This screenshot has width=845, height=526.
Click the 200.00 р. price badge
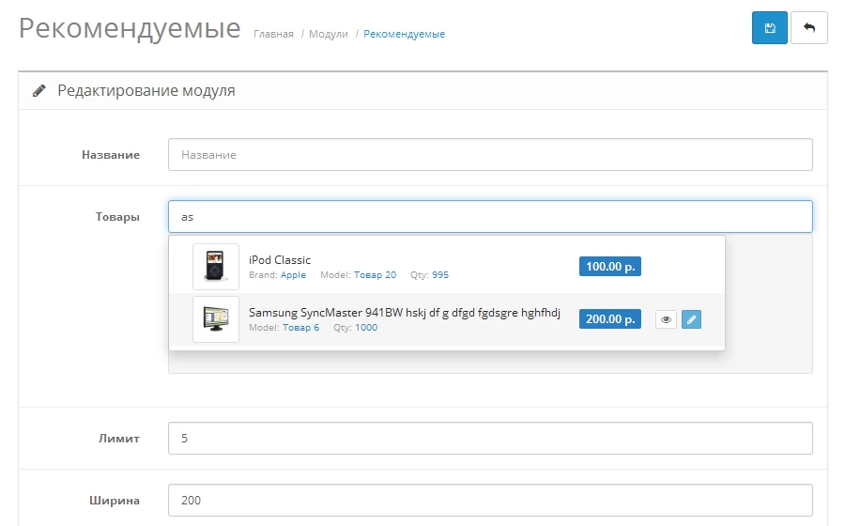[x=610, y=319]
